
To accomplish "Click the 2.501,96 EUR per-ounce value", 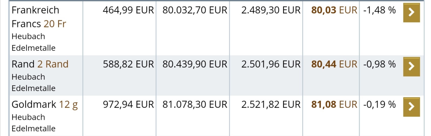I will tap(271, 64).
